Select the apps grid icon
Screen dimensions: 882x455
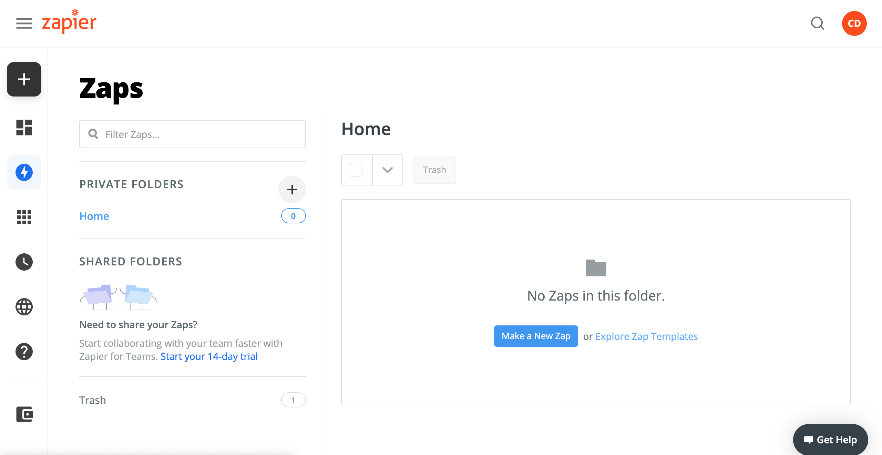tap(24, 217)
